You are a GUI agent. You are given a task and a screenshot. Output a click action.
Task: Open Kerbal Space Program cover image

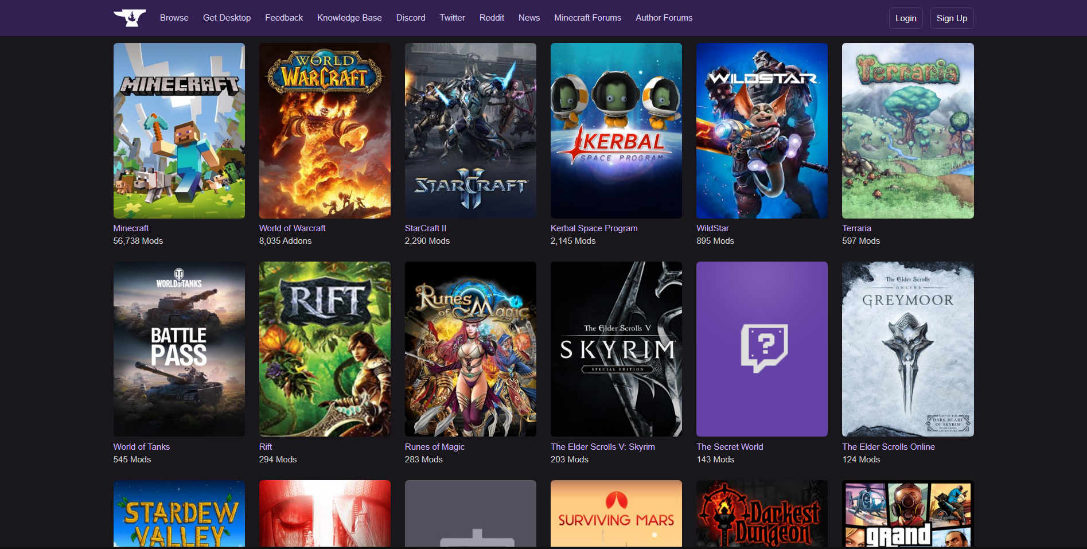616,131
